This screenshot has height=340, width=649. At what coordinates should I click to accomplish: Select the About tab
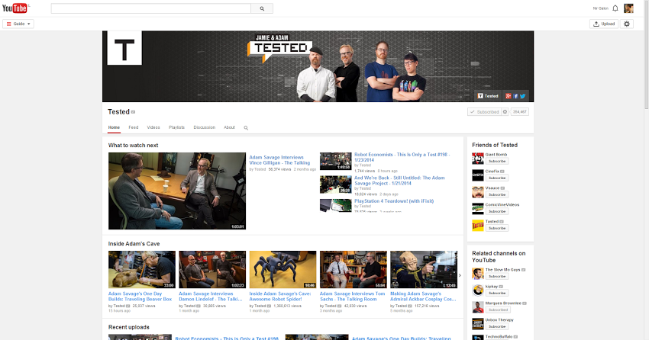pos(229,127)
